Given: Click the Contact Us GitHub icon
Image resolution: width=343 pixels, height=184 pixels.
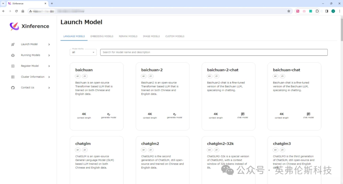Looking at the screenshot, I should 13,88.
